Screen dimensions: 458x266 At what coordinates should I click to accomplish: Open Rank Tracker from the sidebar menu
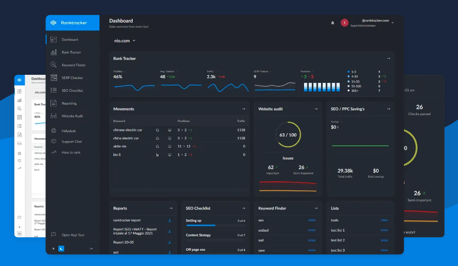(72, 52)
